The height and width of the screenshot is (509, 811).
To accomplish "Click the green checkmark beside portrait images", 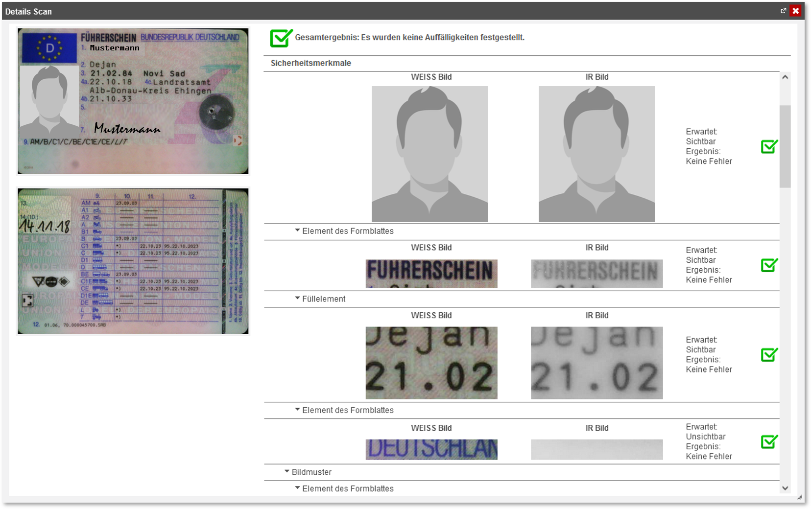I will (769, 146).
